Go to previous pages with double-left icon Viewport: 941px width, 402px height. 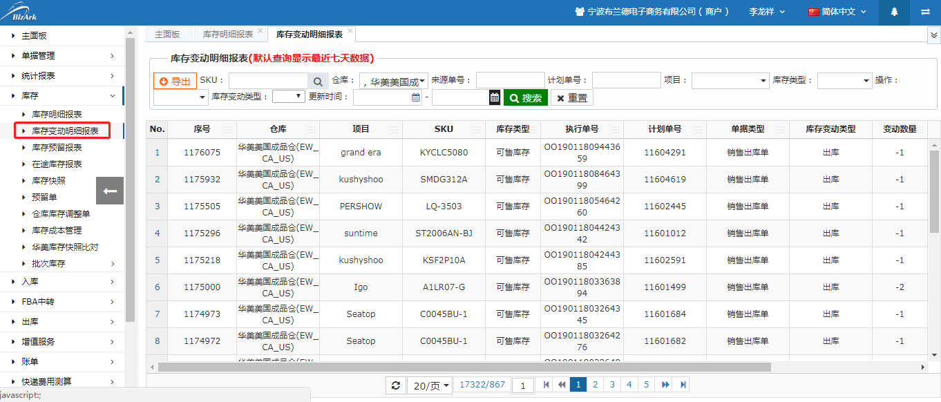(562, 385)
